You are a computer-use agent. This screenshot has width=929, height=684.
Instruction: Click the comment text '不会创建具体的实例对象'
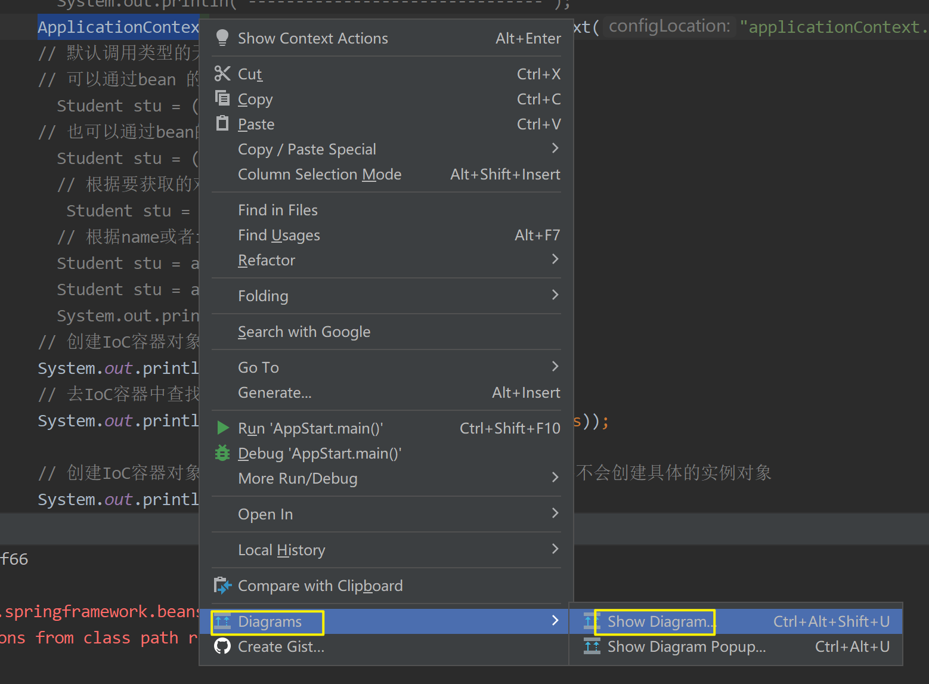[674, 472]
